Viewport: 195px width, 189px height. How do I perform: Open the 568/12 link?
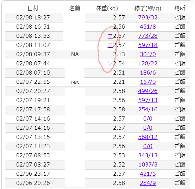click(x=148, y=137)
